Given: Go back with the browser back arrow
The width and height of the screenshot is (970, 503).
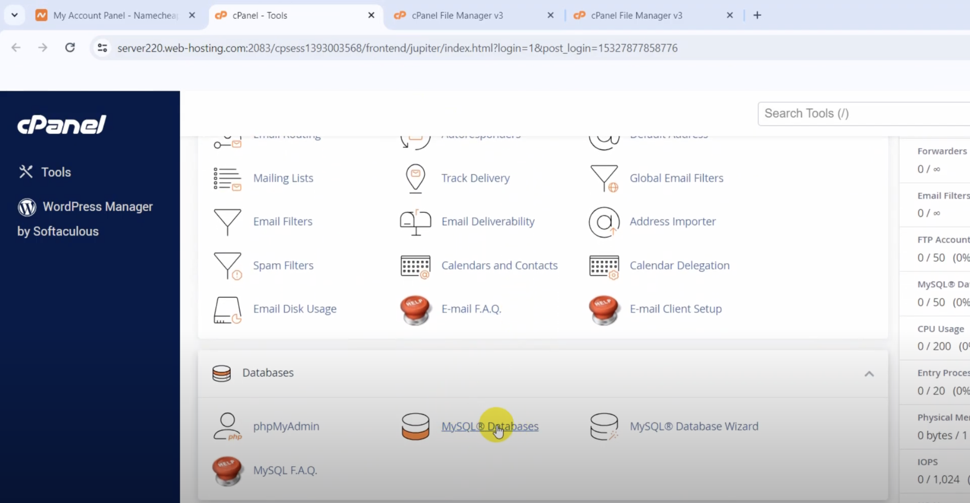Looking at the screenshot, I should (x=16, y=48).
